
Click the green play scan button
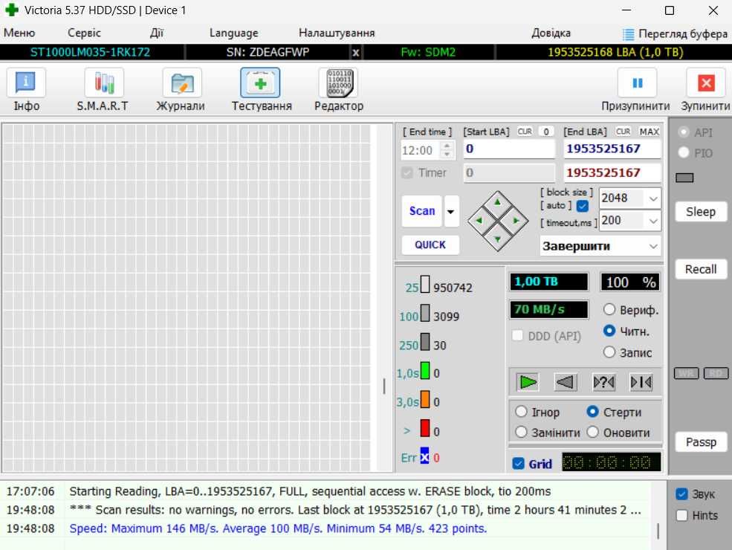coord(528,382)
